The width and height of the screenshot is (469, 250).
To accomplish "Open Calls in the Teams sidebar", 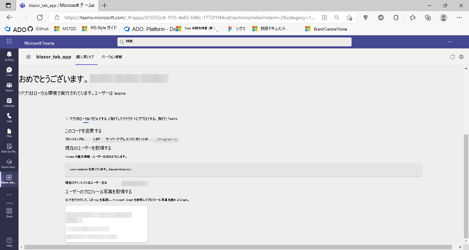I will (9, 118).
